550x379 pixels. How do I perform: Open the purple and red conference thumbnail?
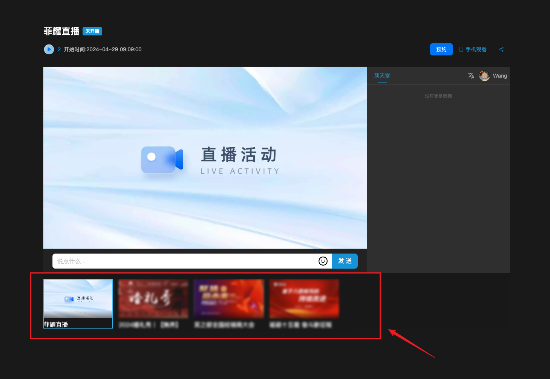[229, 299]
